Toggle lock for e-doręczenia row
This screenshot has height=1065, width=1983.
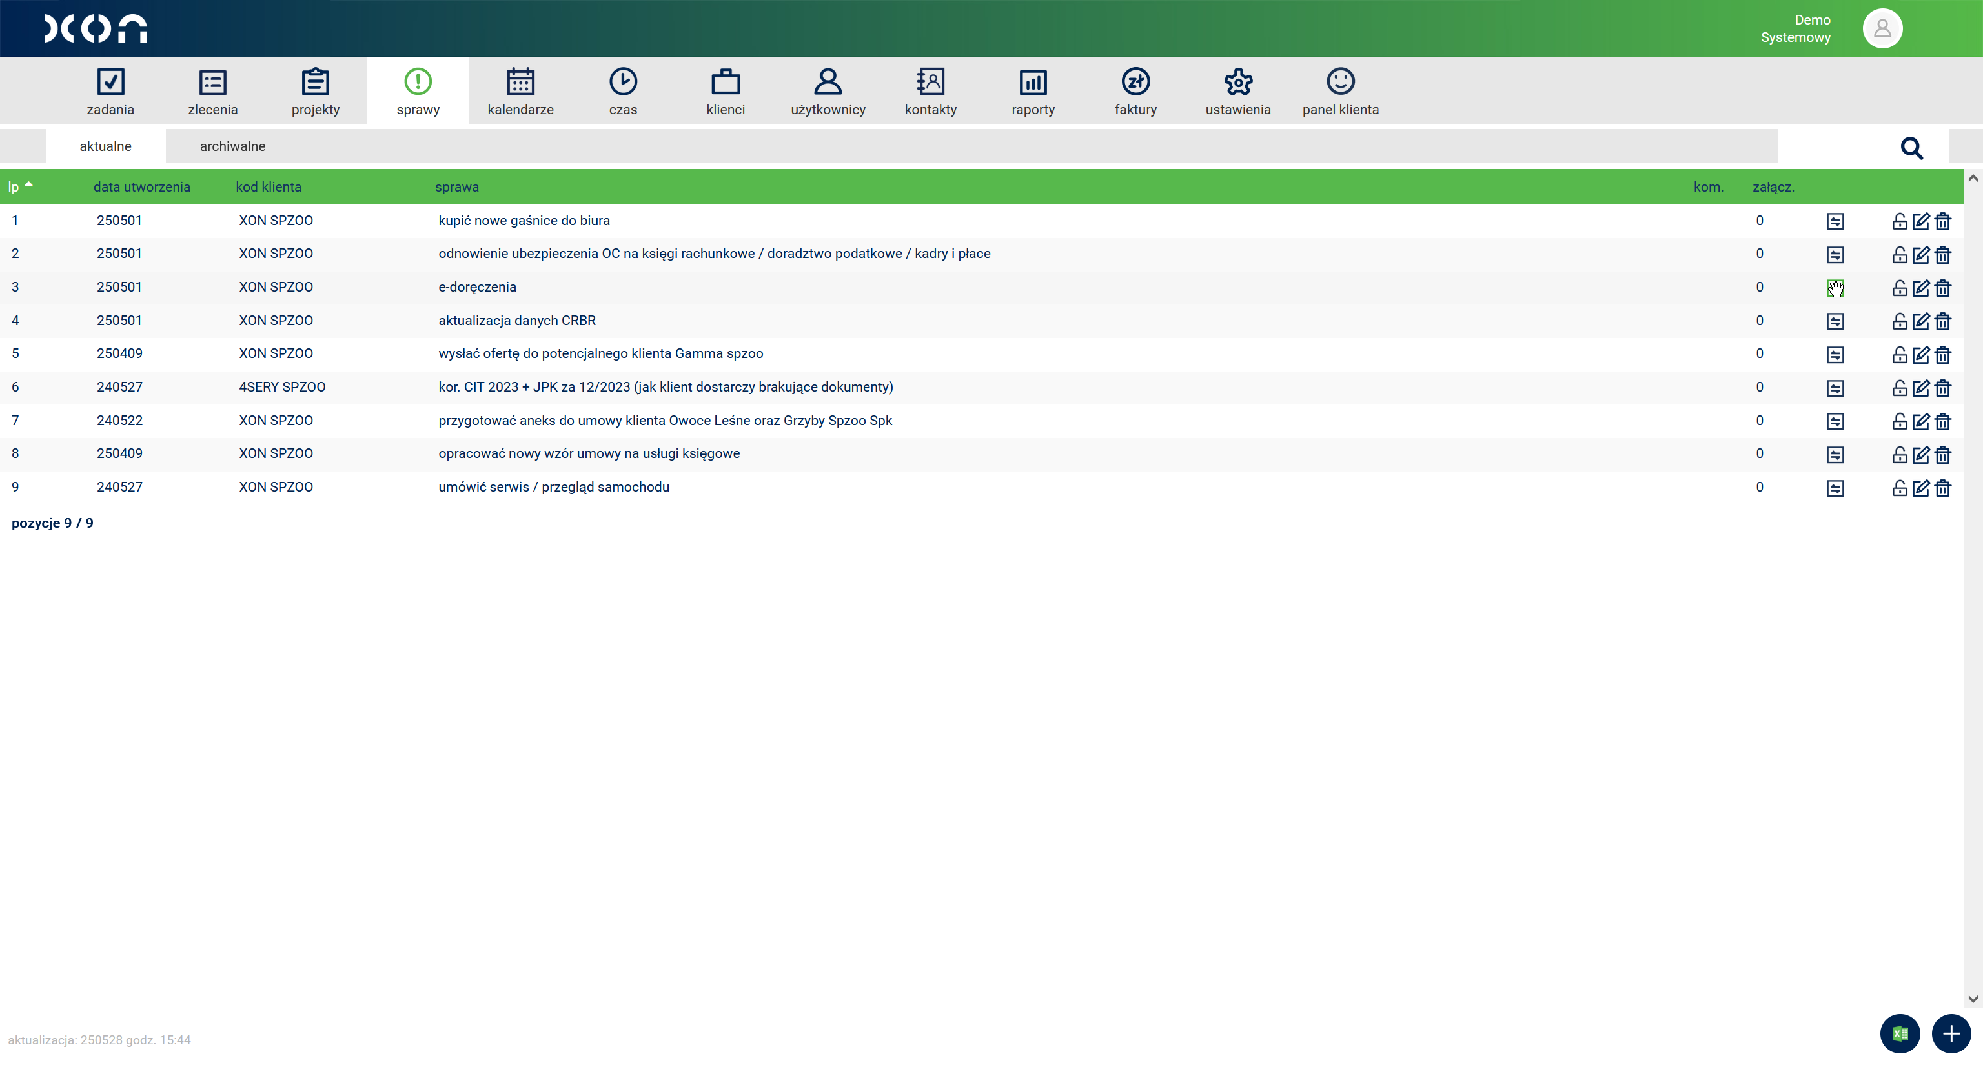click(1899, 288)
